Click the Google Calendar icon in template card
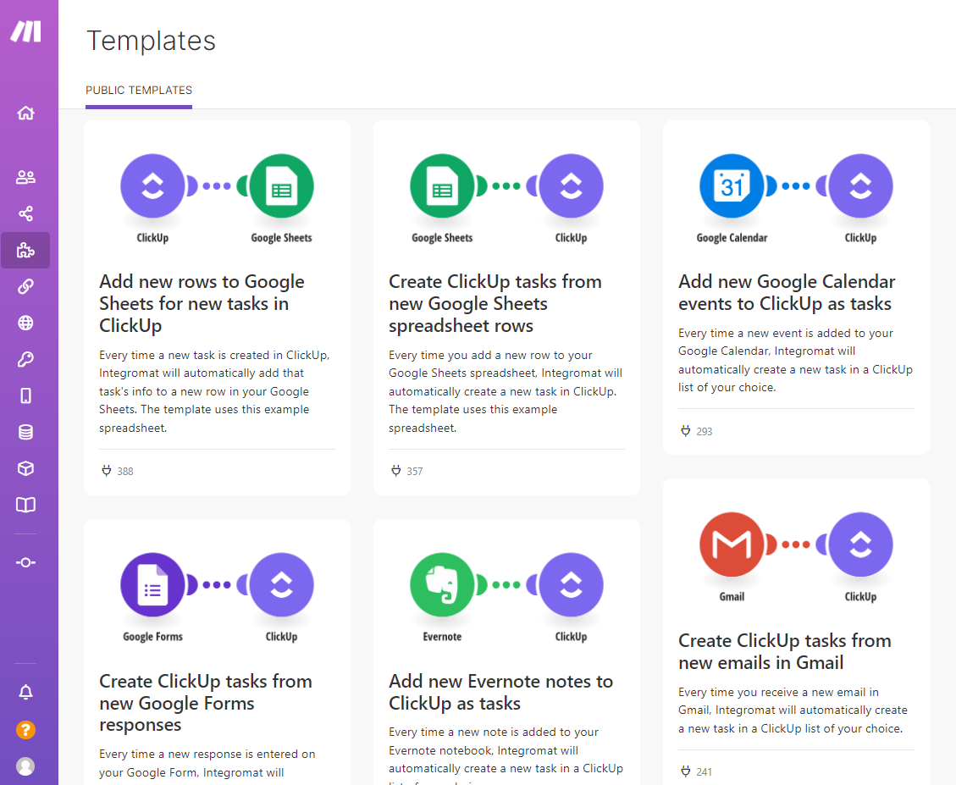 tap(732, 186)
